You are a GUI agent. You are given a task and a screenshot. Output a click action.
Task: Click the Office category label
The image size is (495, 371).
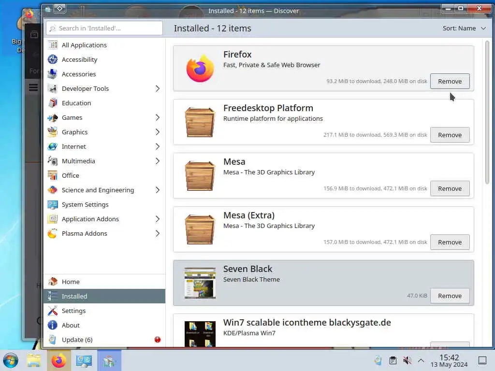coord(71,176)
